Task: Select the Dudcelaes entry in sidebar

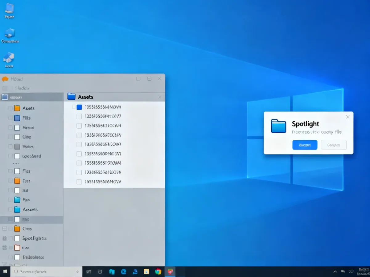Action: coord(33,257)
